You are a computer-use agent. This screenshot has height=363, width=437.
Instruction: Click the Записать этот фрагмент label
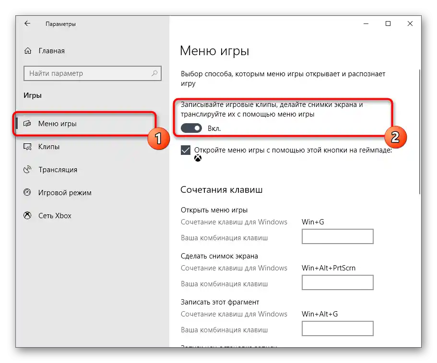220,302
